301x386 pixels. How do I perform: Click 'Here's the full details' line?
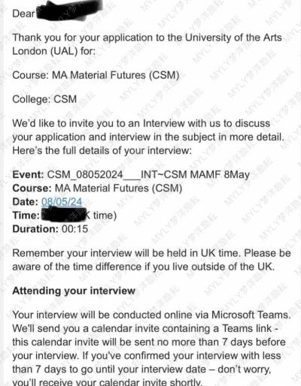click(x=102, y=151)
